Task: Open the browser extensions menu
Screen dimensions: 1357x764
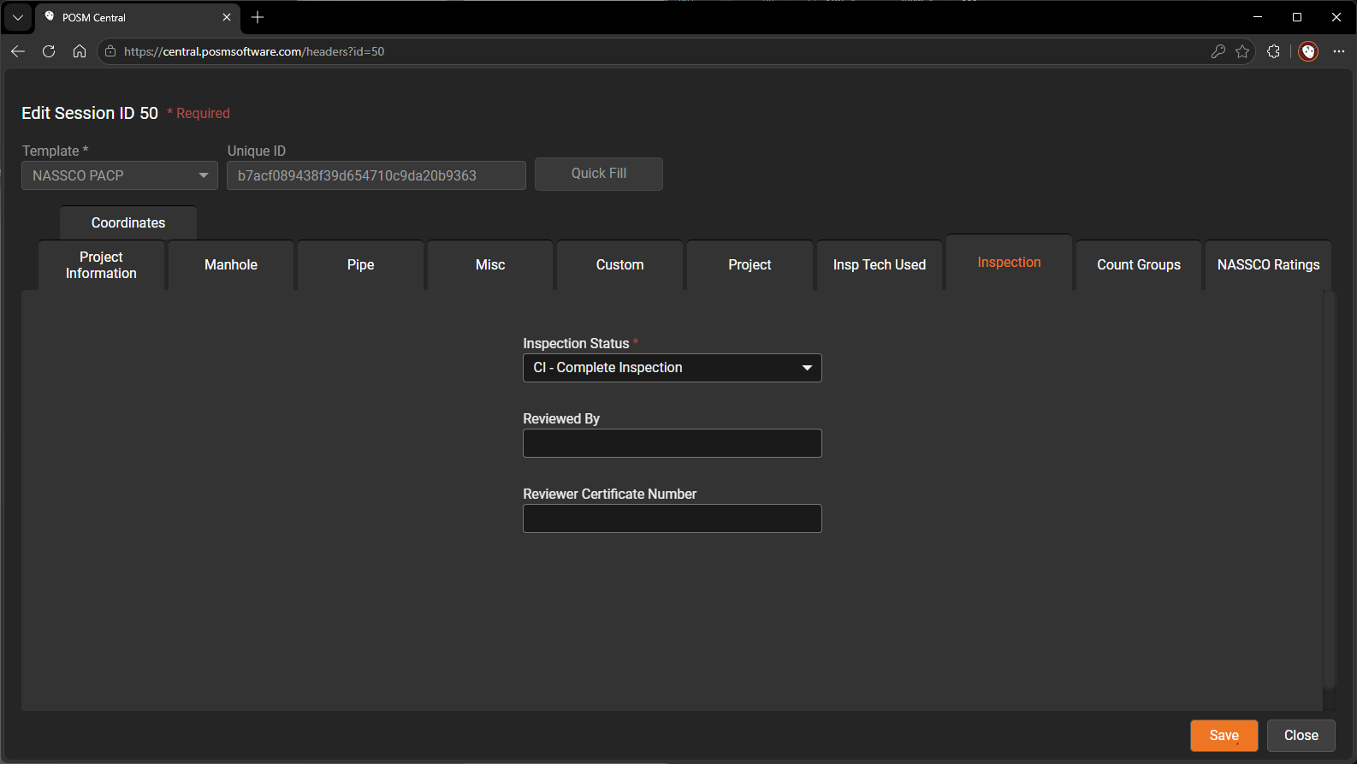Action: point(1273,51)
